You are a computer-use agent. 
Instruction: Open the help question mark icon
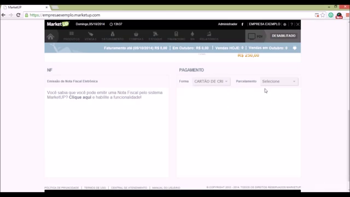click(x=291, y=24)
